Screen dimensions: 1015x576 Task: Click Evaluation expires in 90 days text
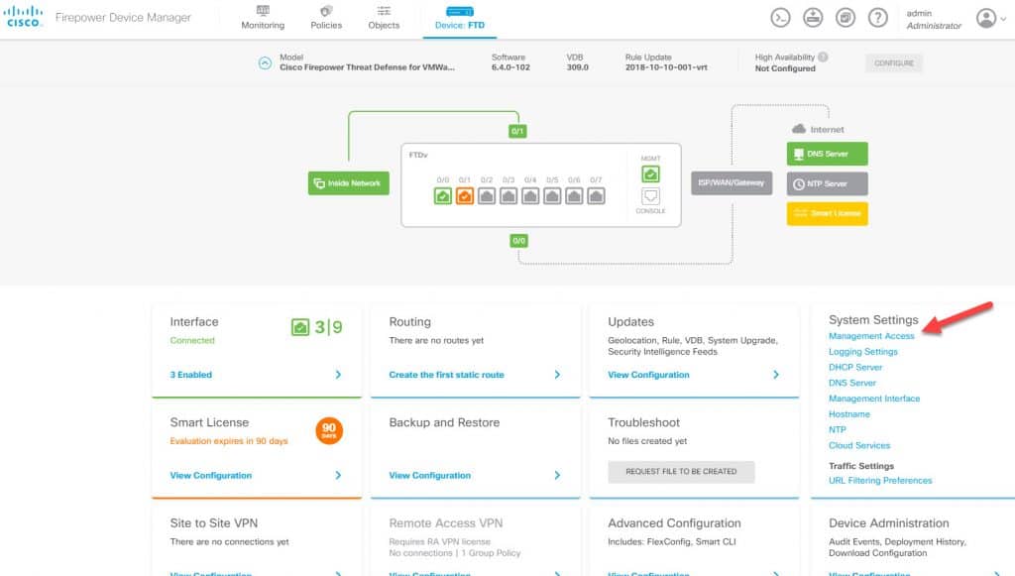coord(229,441)
